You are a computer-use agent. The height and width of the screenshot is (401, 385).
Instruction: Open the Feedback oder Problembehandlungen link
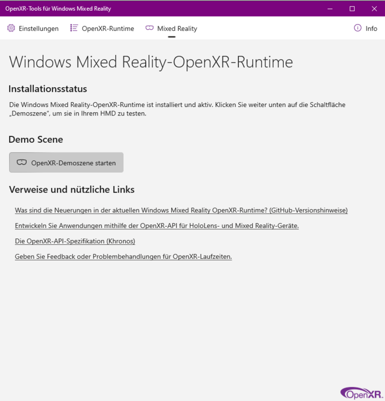[x=123, y=256]
